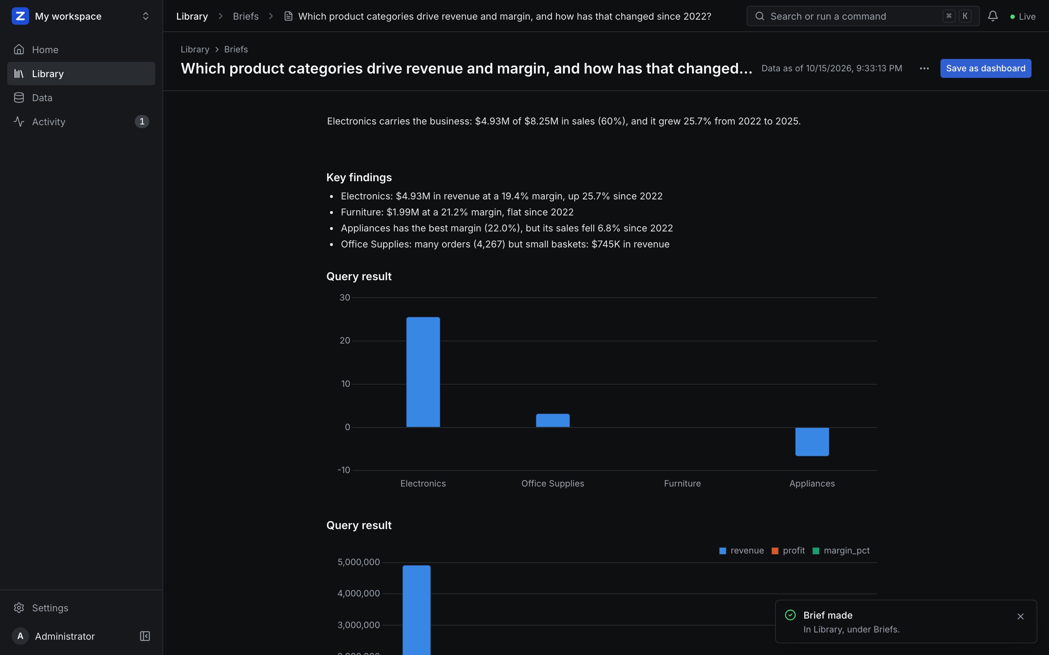The width and height of the screenshot is (1049, 655).
Task: Click the Office Supplies bar in chart
Action: (x=553, y=420)
